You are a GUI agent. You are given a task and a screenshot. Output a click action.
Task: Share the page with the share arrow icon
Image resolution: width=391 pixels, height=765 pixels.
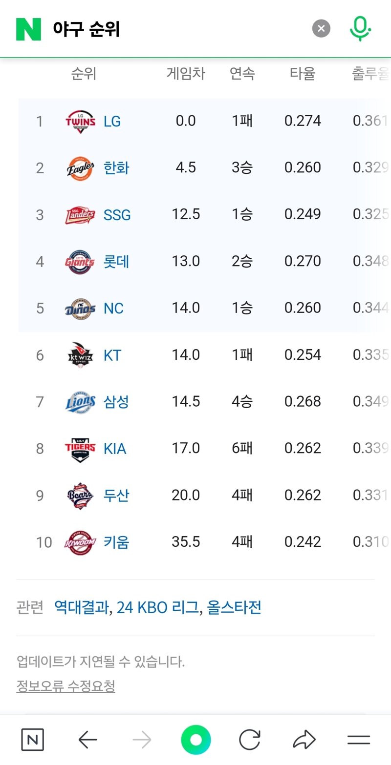(304, 740)
